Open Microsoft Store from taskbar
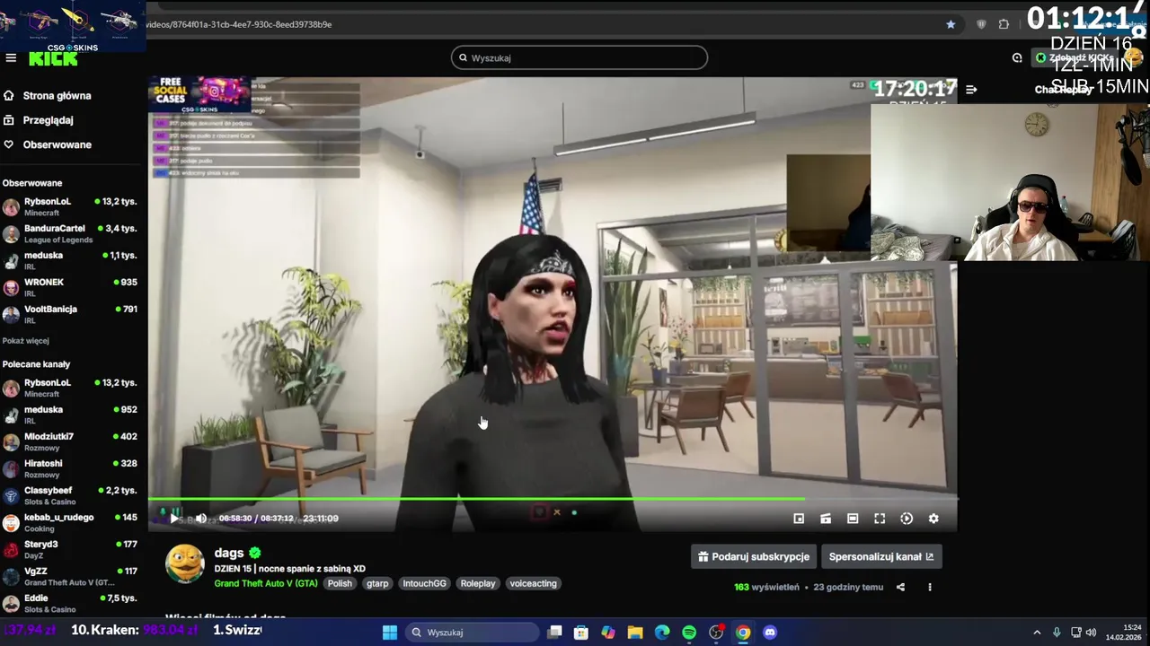Viewport: 1150px width, 646px height. [581, 633]
